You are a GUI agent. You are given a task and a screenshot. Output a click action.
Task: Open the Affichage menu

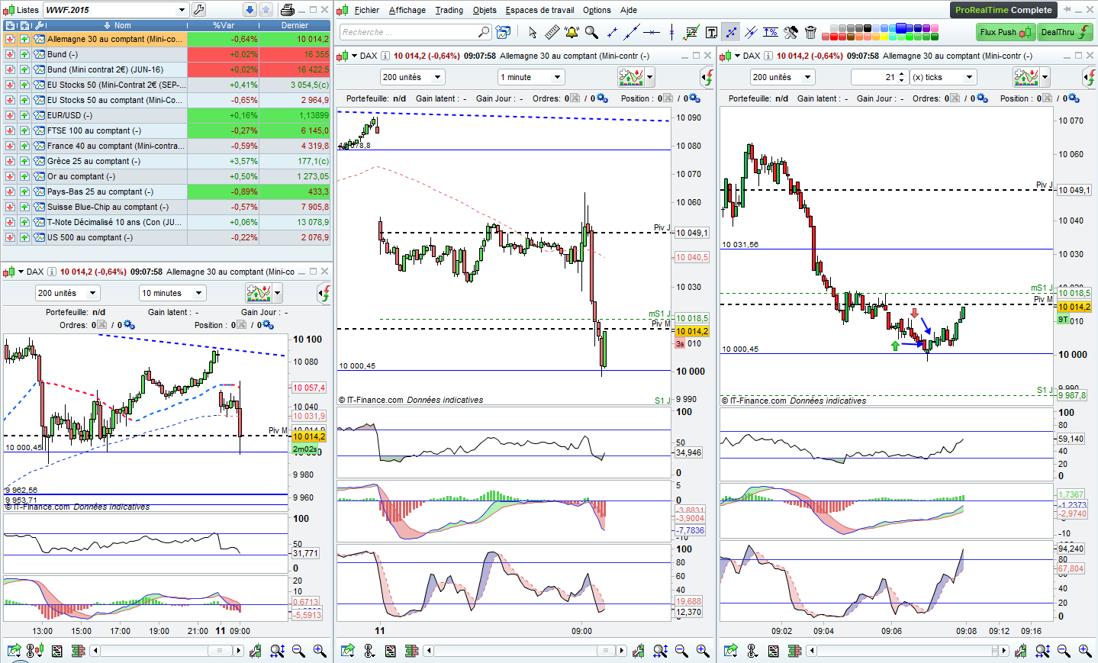coord(407,10)
